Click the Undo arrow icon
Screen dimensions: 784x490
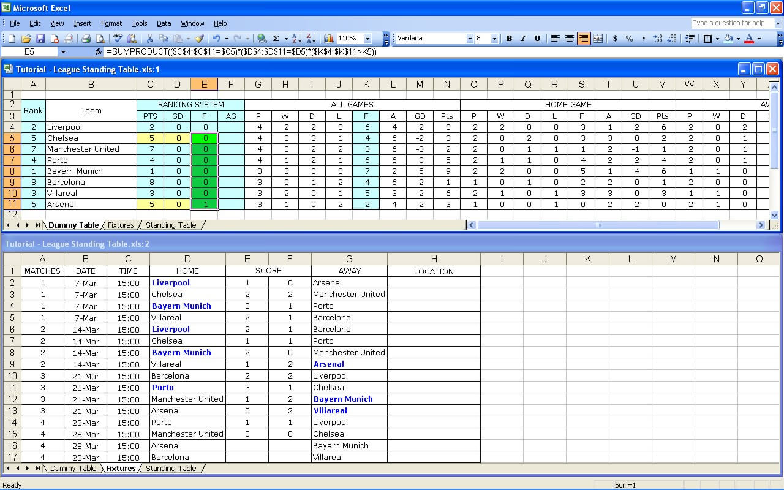click(x=216, y=39)
